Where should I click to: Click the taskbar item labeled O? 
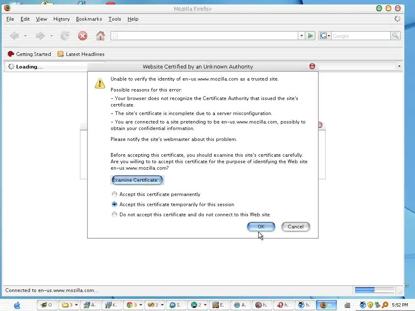pyautogui.click(x=47, y=305)
